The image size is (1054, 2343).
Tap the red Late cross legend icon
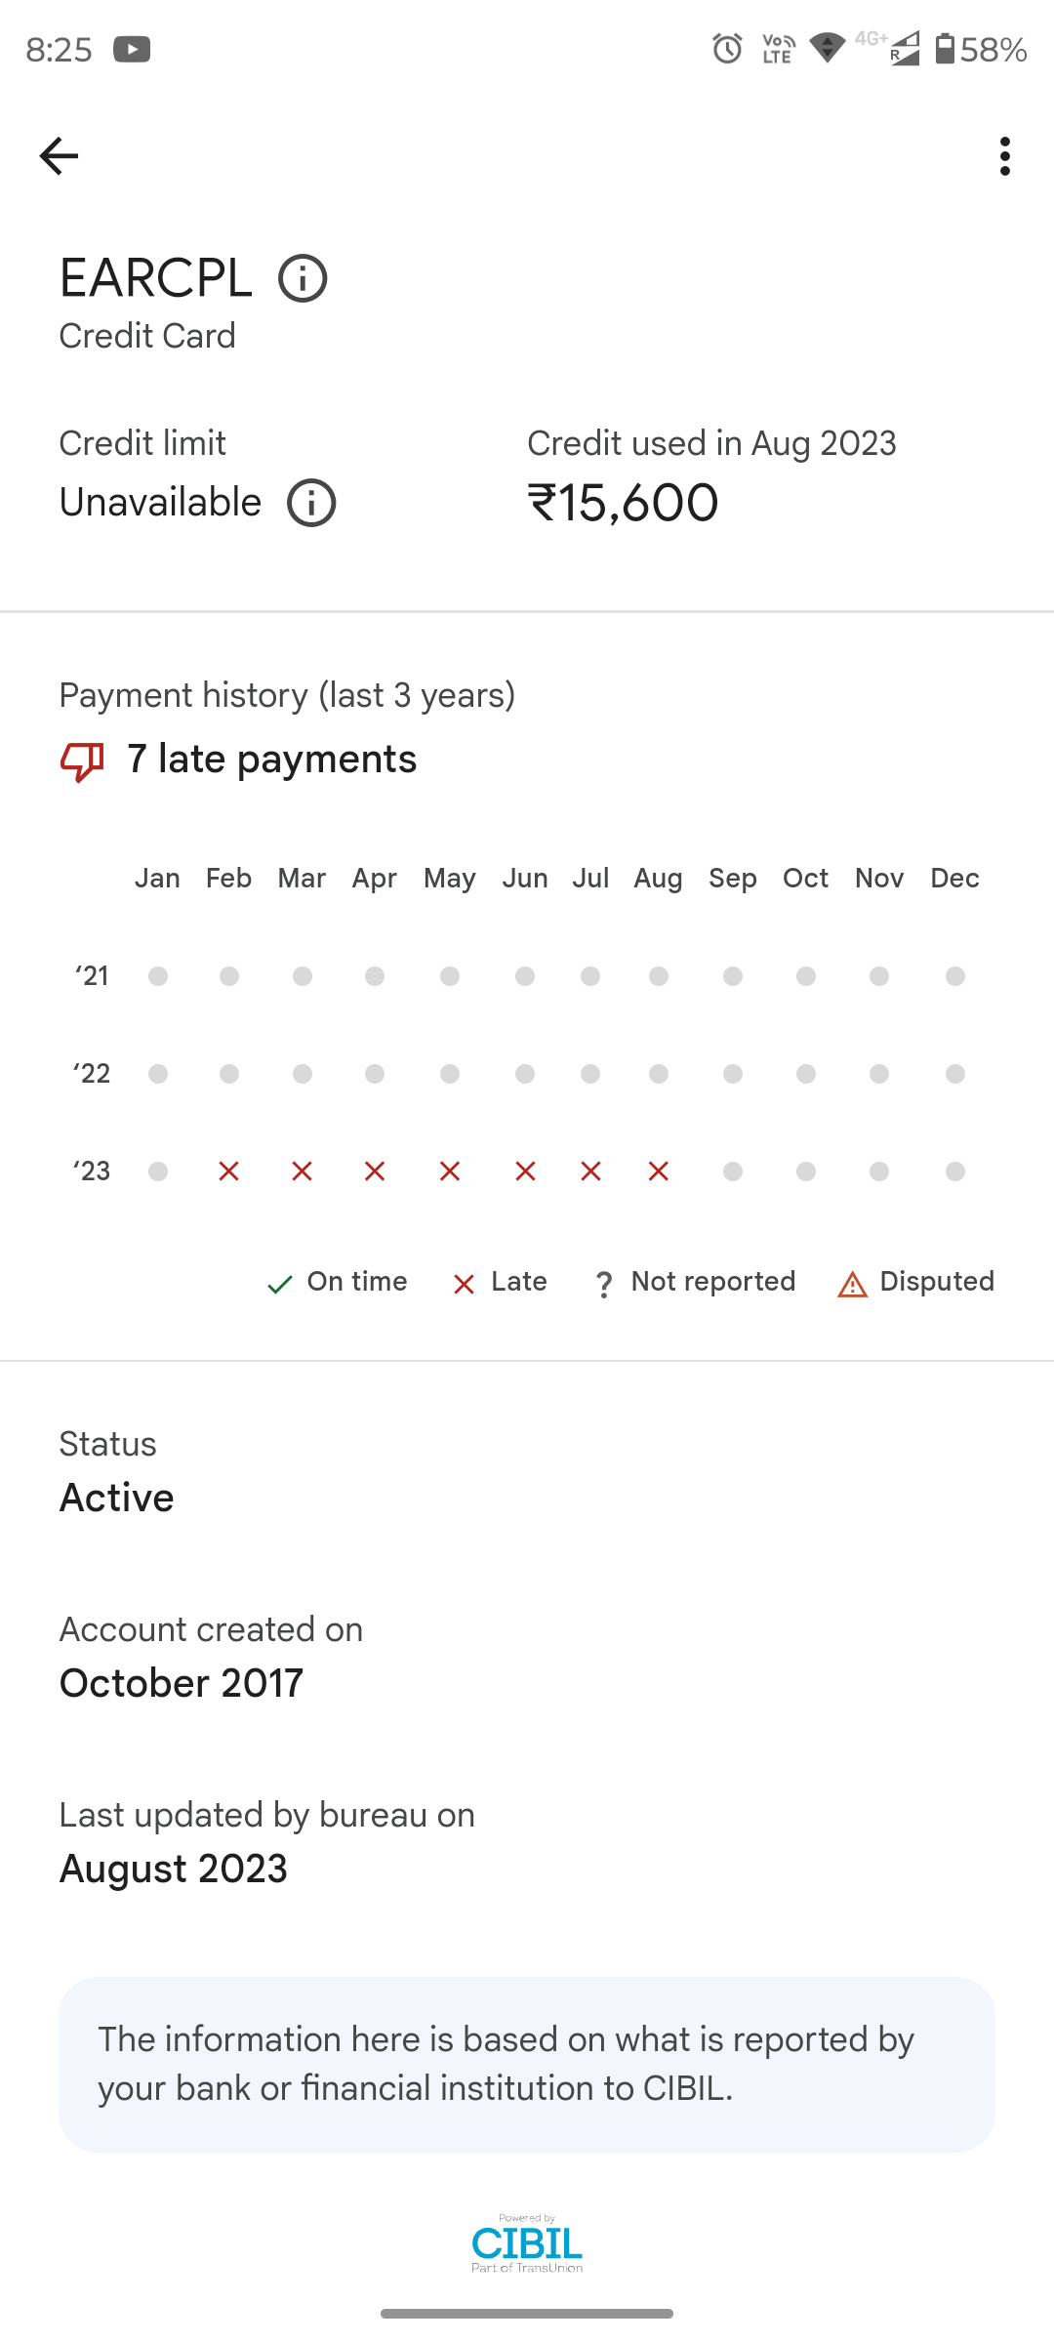coord(464,1285)
